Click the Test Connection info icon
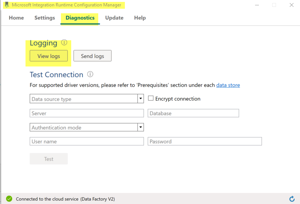This screenshot has height=204, width=300. [90, 74]
